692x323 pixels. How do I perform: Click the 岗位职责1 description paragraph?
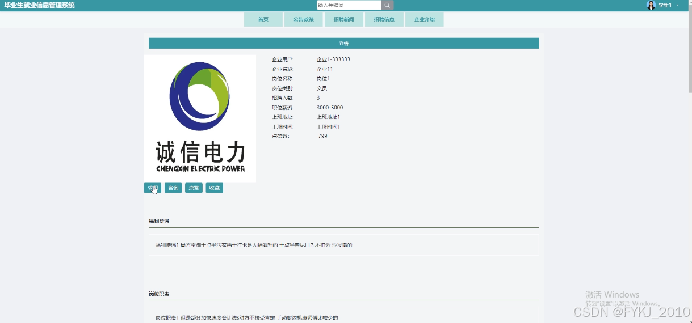tap(246, 318)
